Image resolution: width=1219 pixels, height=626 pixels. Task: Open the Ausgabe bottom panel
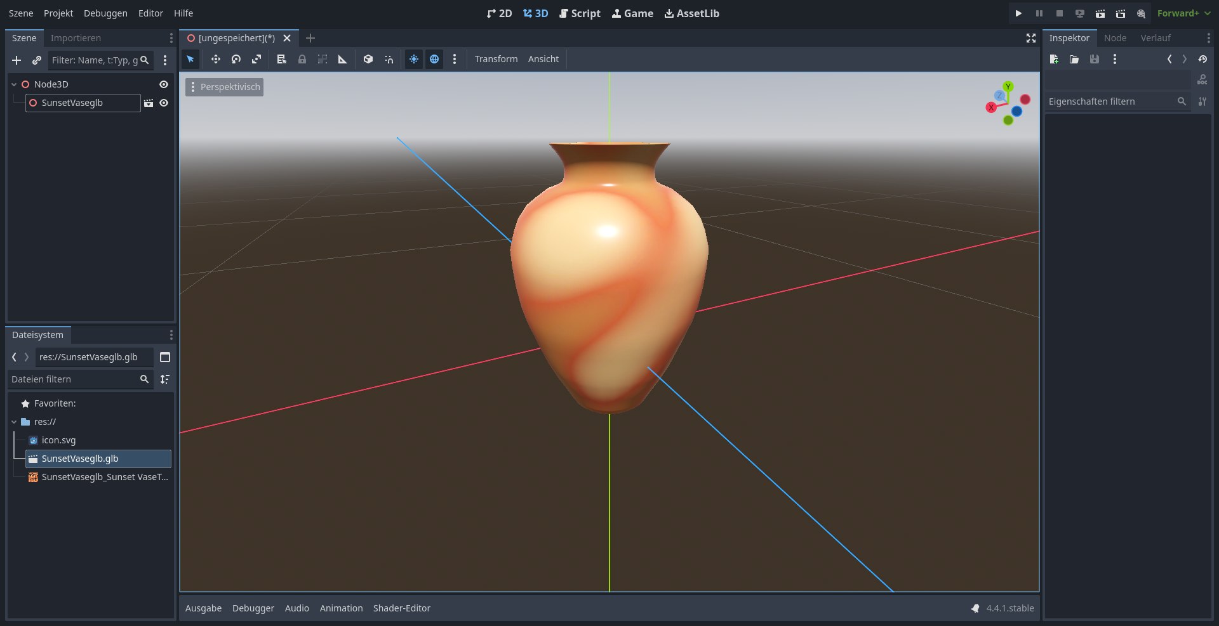pyautogui.click(x=203, y=608)
